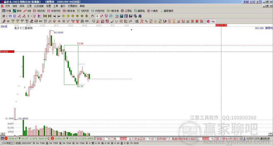Open the 工具 menu
The image size is (273, 146).
(56, 6)
